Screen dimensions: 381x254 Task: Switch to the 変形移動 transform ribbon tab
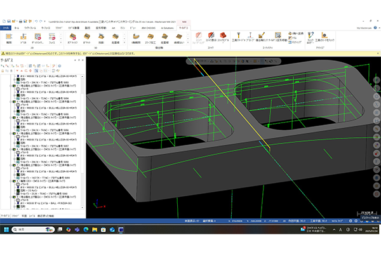101,28
